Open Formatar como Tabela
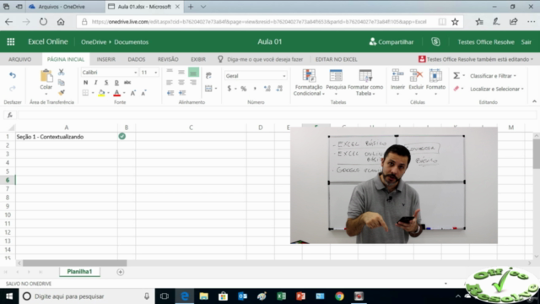The height and width of the screenshot is (304, 540). (x=365, y=83)
